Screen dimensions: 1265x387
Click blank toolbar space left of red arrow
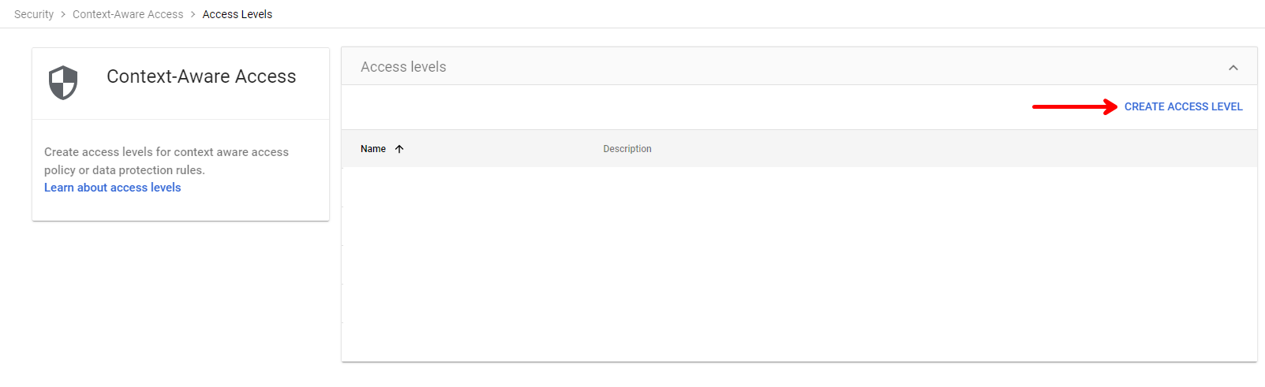pos(687,106)
